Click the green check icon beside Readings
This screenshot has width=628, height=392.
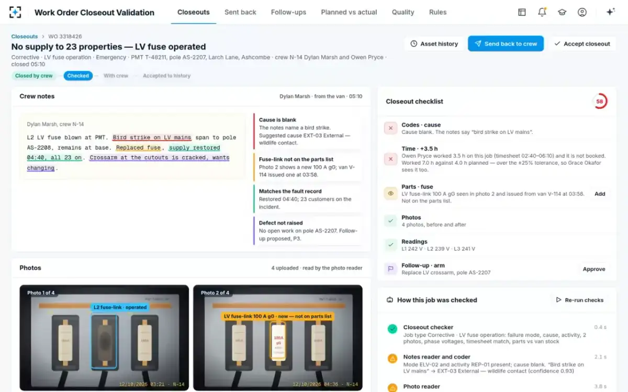390,245
